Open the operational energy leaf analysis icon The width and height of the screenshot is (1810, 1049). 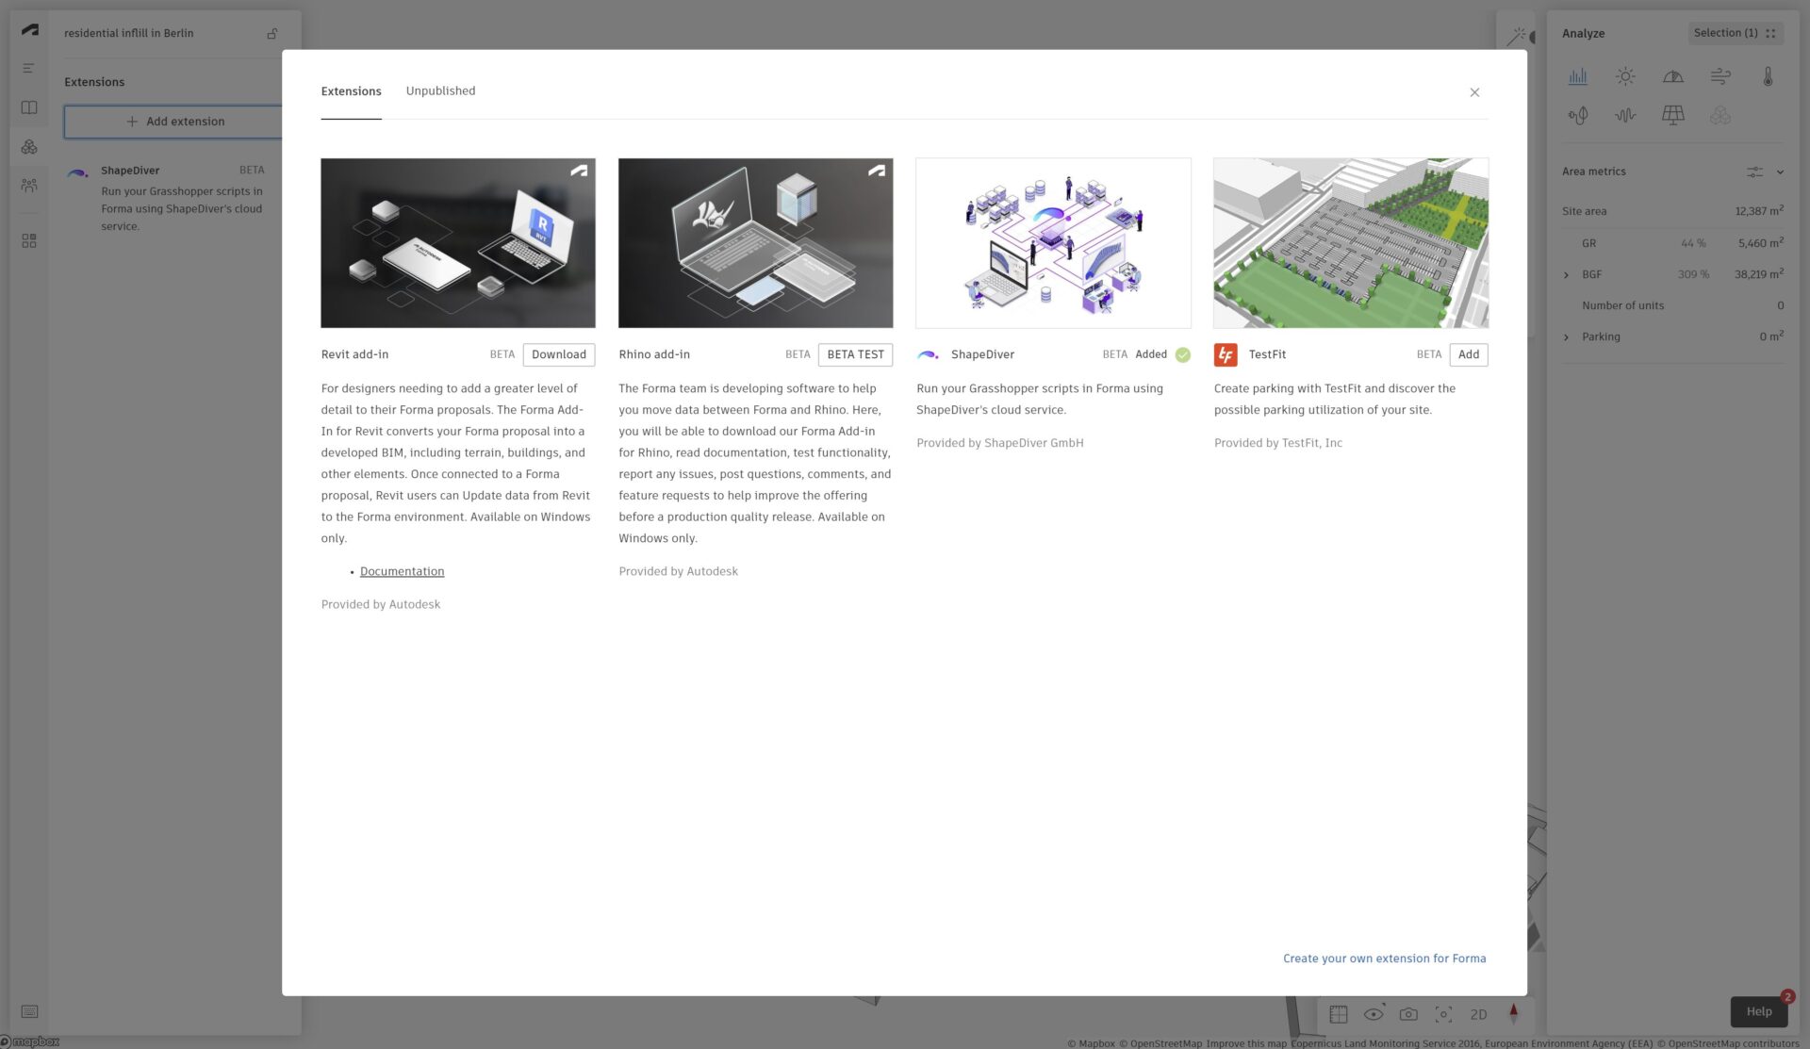click(x=1578, y=115)
